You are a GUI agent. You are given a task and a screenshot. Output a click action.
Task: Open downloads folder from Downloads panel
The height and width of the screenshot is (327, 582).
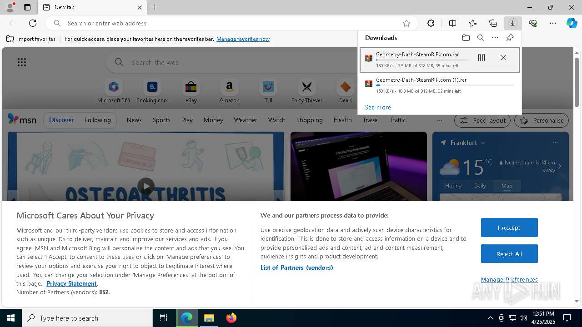point(466,38)
